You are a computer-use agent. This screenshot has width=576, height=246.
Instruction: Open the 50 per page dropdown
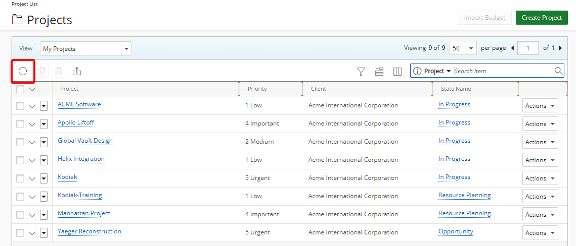pyautogui.click(x=463, y=48)
